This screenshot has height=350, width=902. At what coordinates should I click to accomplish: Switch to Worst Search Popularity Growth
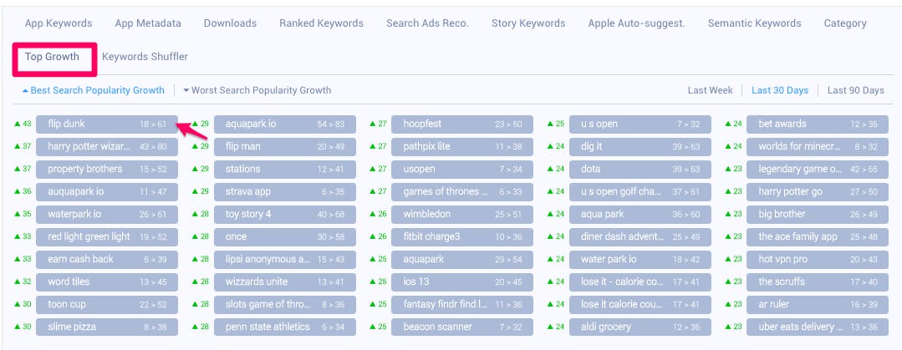point(257,90)
